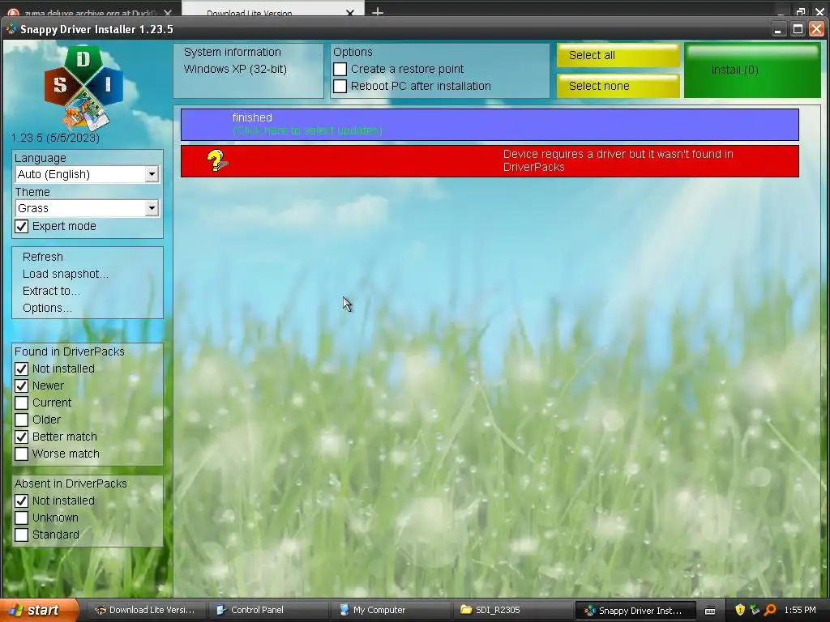830x622 pixels.
Task: Select the red driver not found row
Action: tap(490, 161)
